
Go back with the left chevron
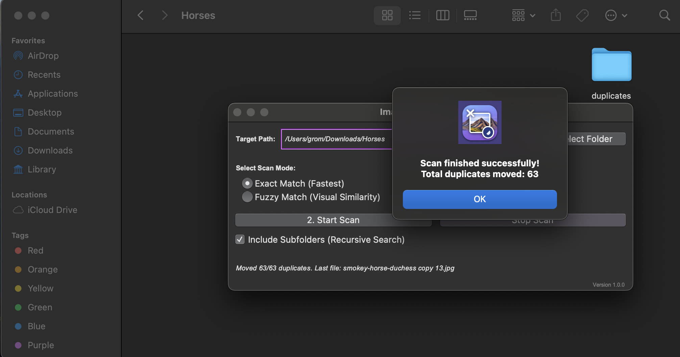tap(141, 15)
